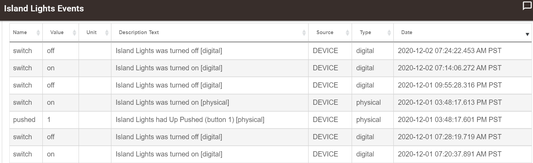Sort table by Source column arrows
The height and width of the screenshot is (163, 533).
[347, 32]
